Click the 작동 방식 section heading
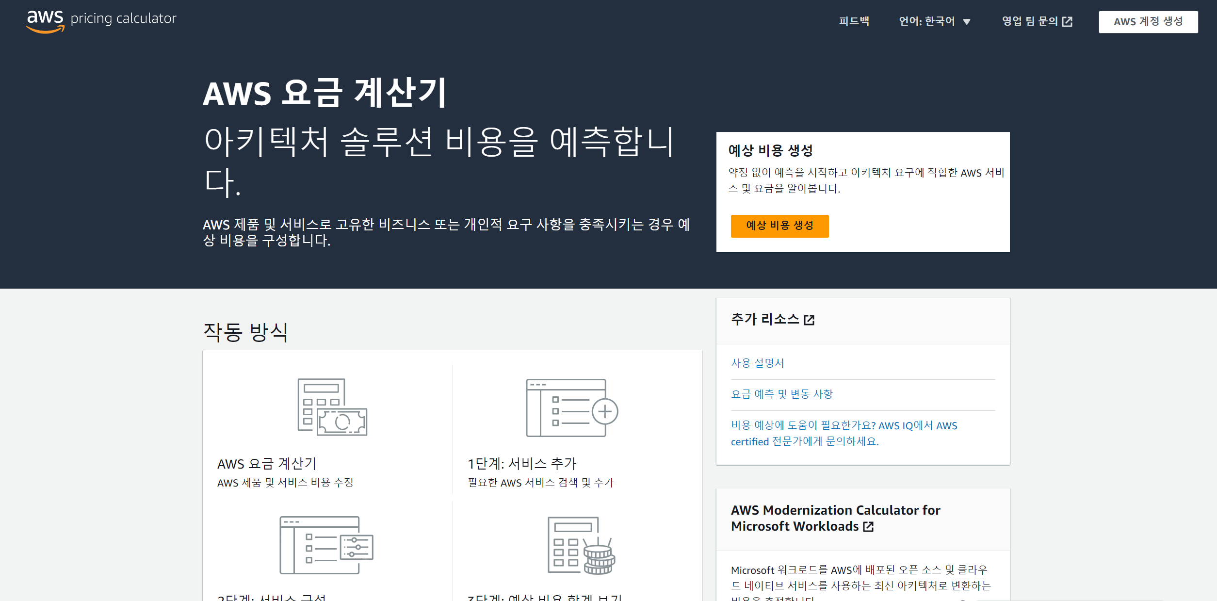The width and height of the screenshot is (1217, 601). pyautogui.click(x=245, y=332)
